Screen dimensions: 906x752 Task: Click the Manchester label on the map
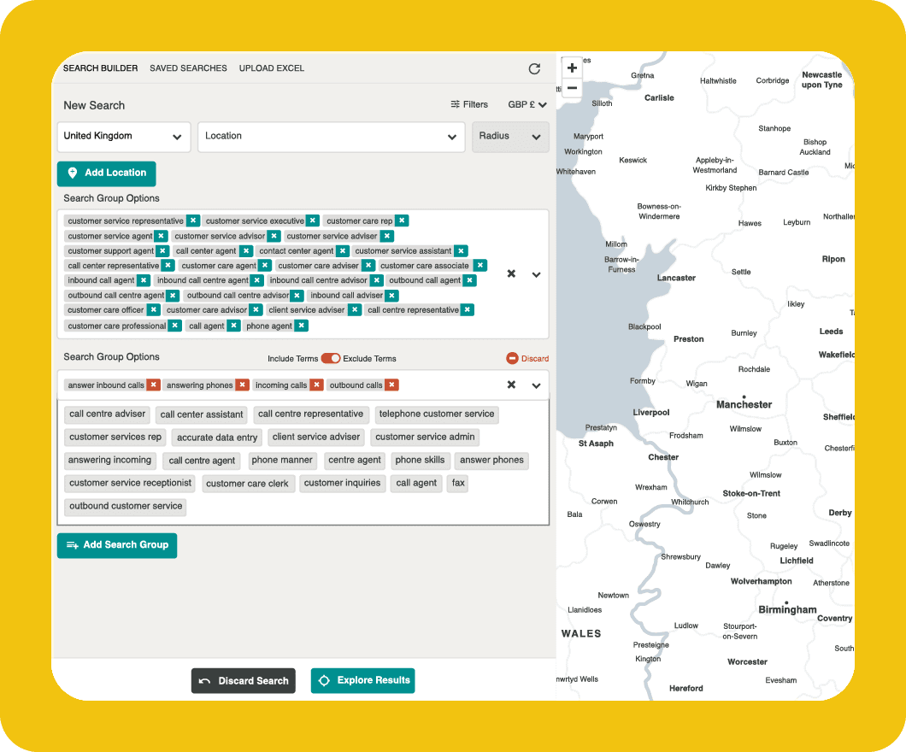[744, 404]
